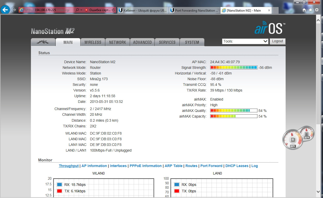The width and height of the screenshot is (323, 198).
Task: Click the 100Mbps-Full / Unplugged value
Action: (x=111, y=150)
